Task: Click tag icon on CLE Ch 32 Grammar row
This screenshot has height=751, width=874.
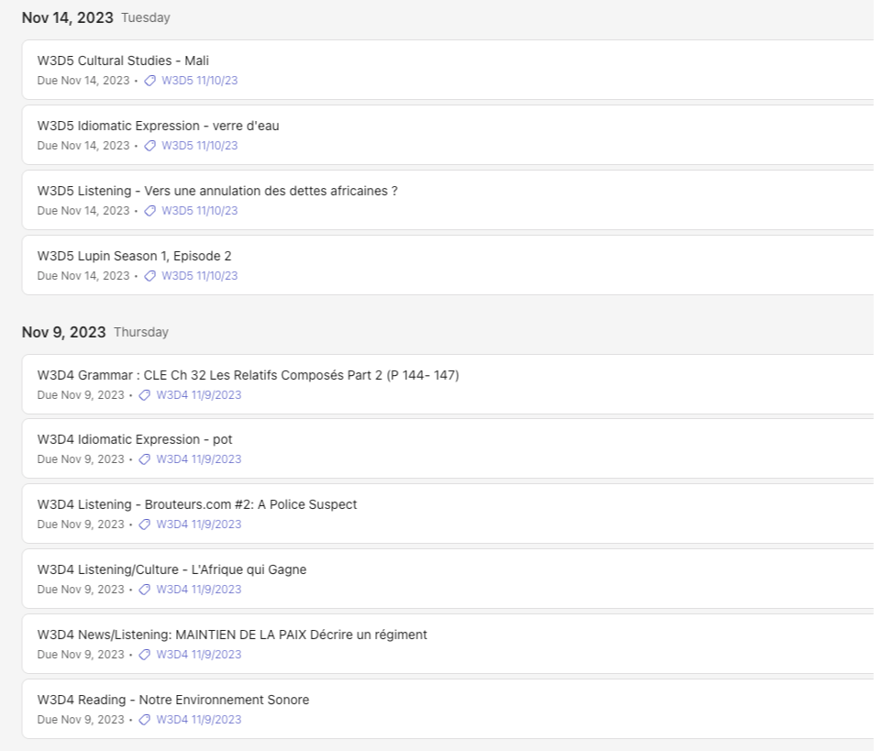Action: (144, 395)
